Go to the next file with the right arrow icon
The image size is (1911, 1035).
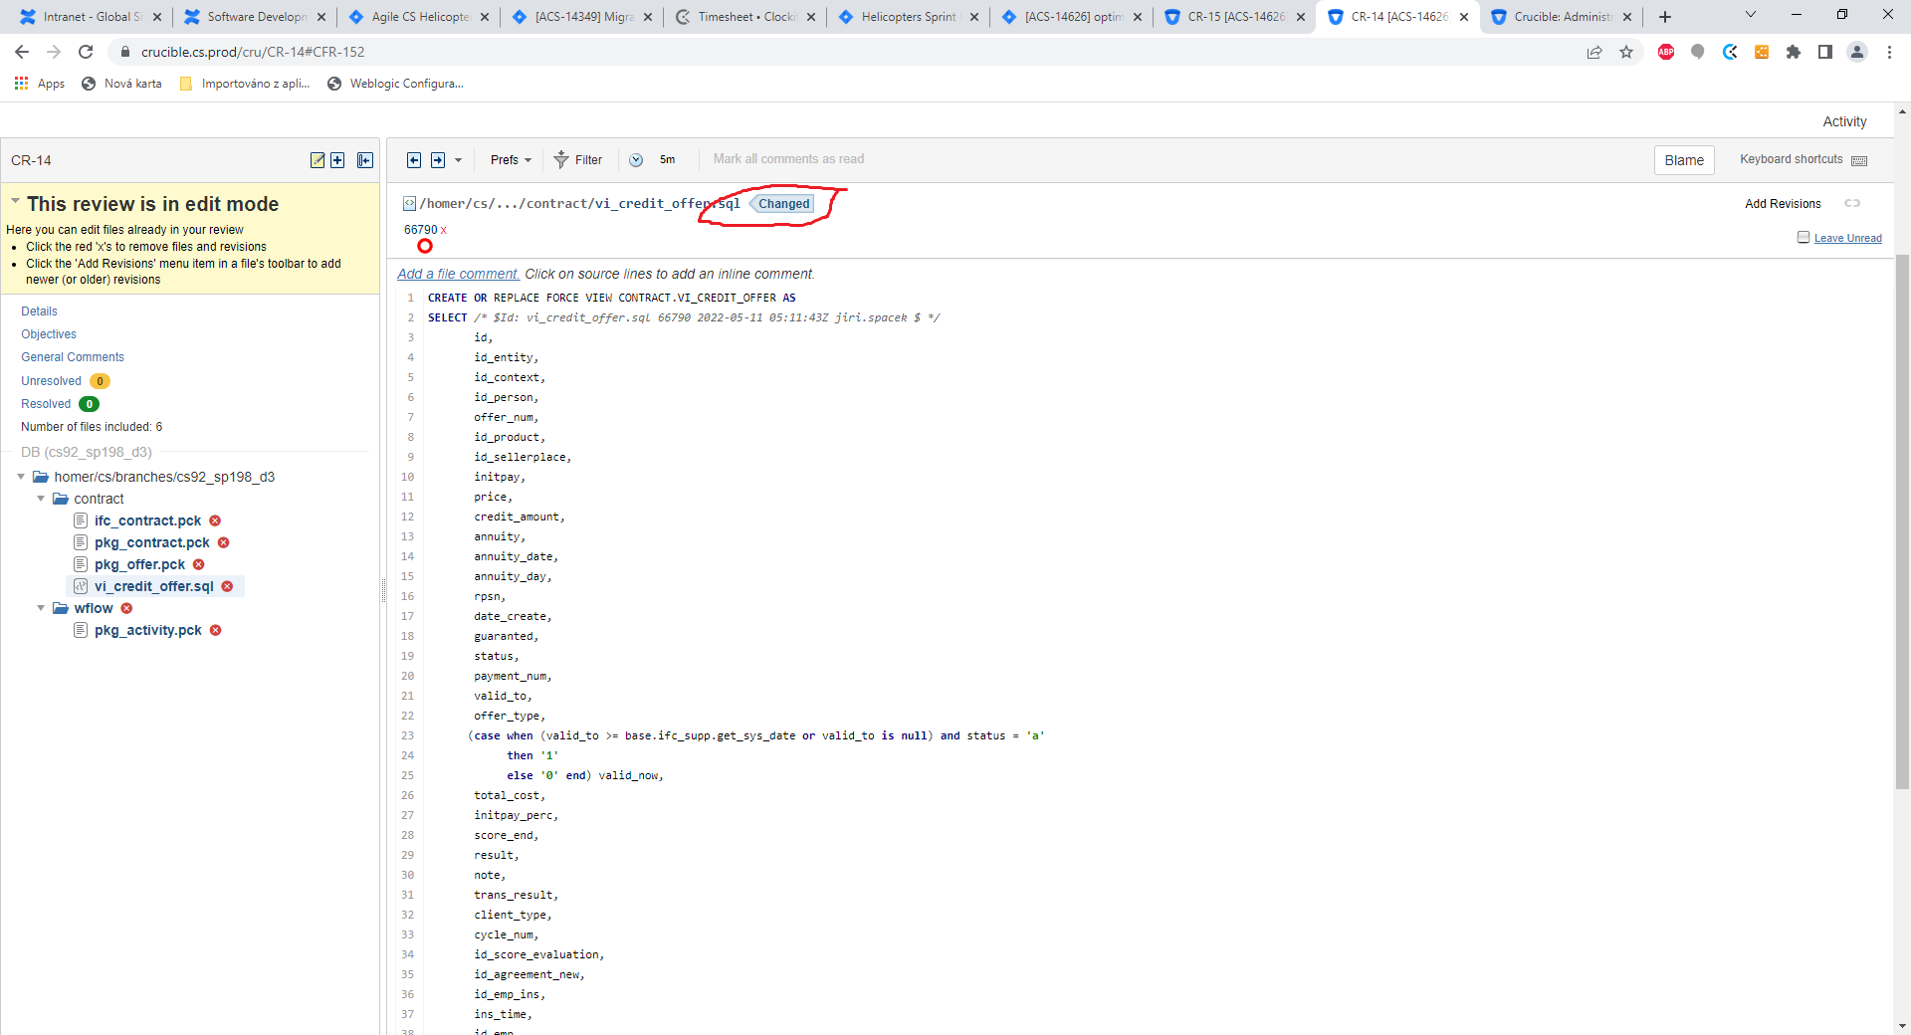point(438,160)
